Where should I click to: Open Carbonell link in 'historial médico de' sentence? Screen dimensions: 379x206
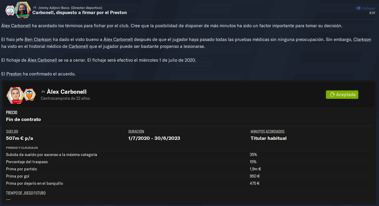click(78, 46)
